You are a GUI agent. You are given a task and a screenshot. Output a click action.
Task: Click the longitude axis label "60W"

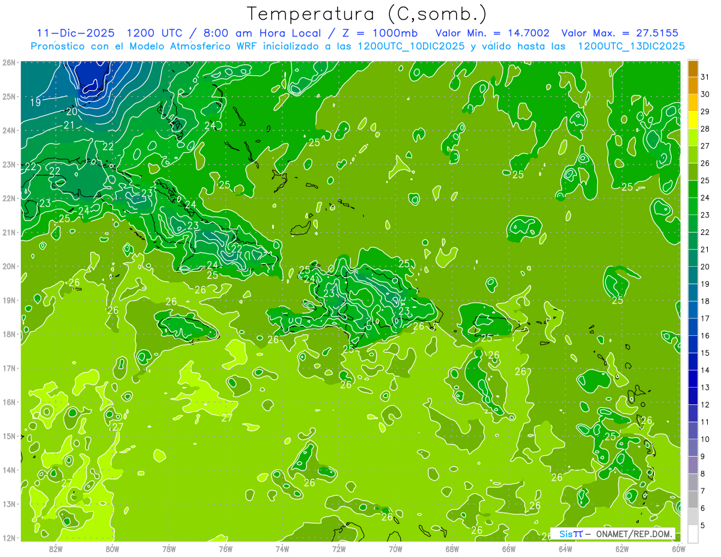click(678, 549)
